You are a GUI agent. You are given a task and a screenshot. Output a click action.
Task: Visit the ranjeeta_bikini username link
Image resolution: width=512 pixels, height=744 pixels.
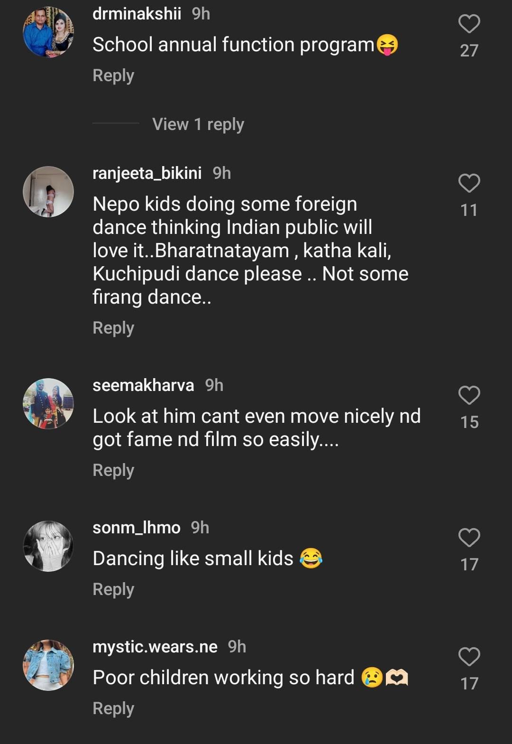pyautogui.click(x=147, y=173)
